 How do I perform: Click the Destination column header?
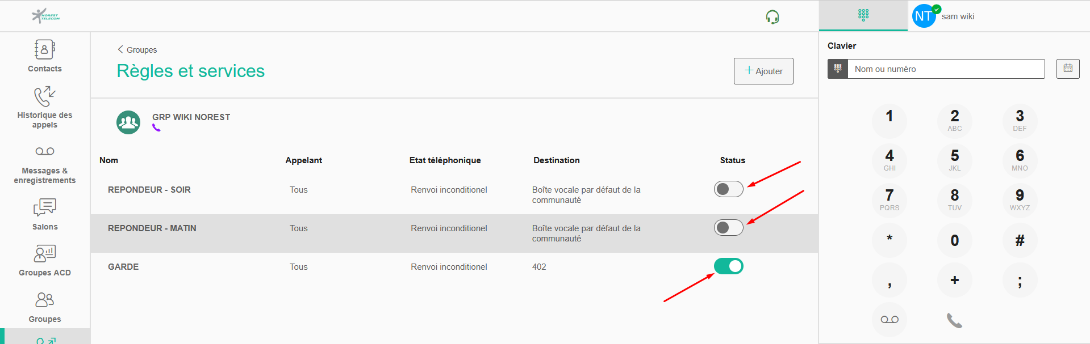[x=557, y=160]
